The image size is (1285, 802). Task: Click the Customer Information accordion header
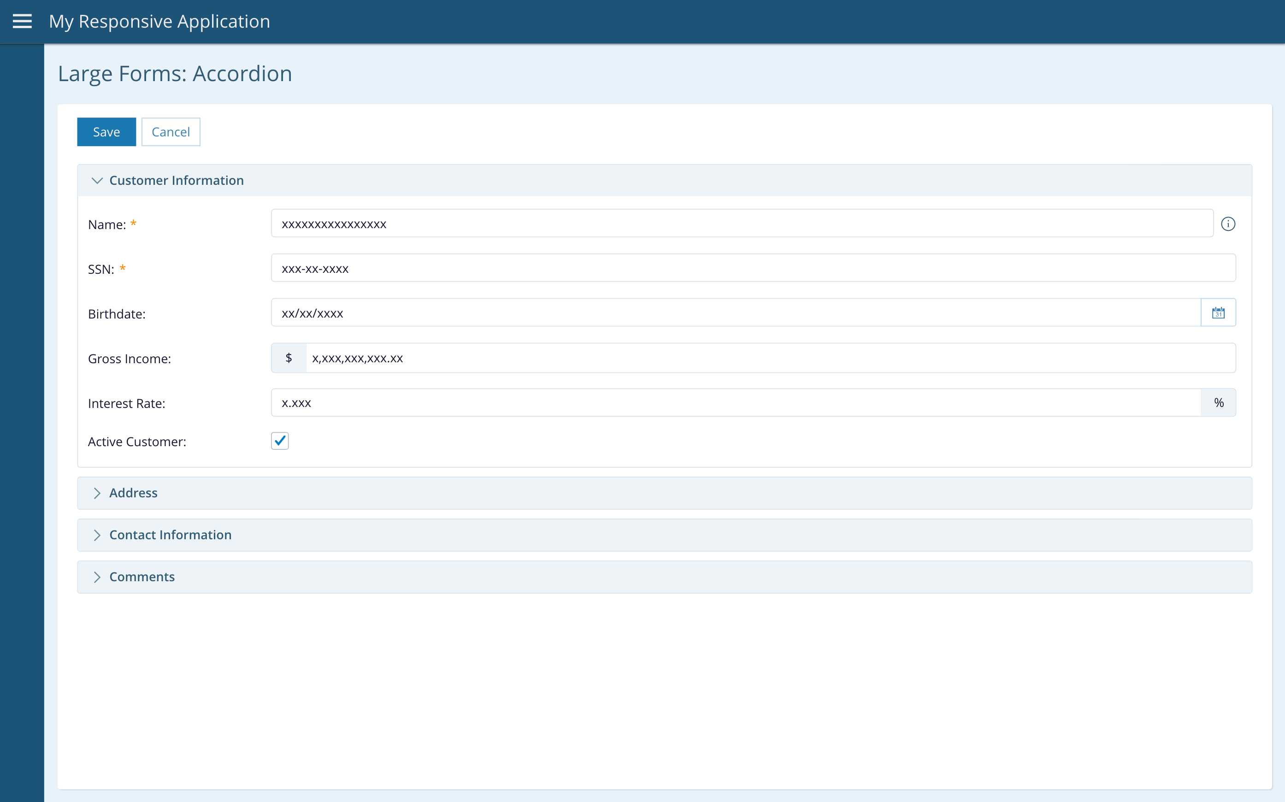(177, 180)
